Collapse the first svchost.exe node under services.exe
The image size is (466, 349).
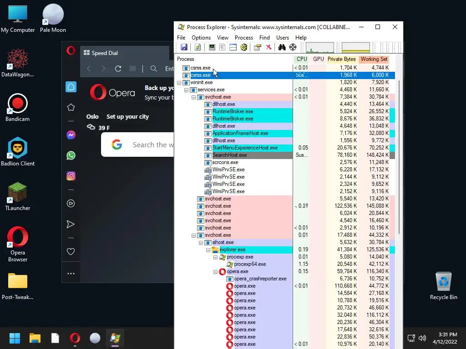point(193,97)
